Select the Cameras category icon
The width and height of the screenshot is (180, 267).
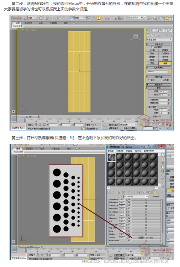pos(159,35)
